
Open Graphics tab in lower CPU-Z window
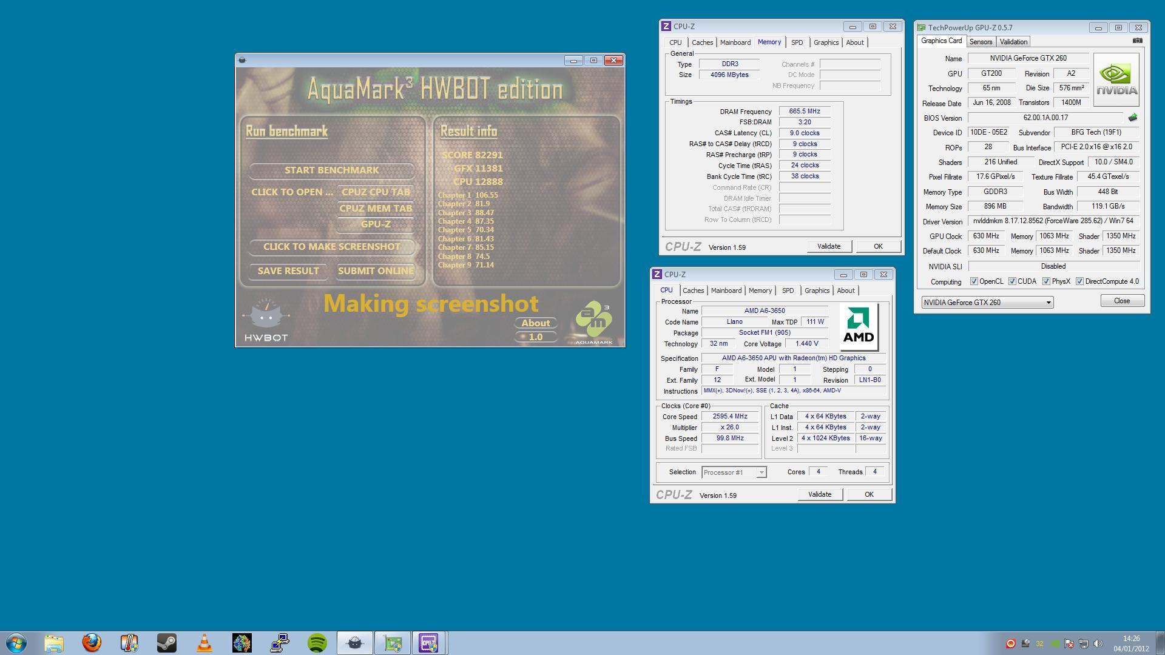point(817,291)
